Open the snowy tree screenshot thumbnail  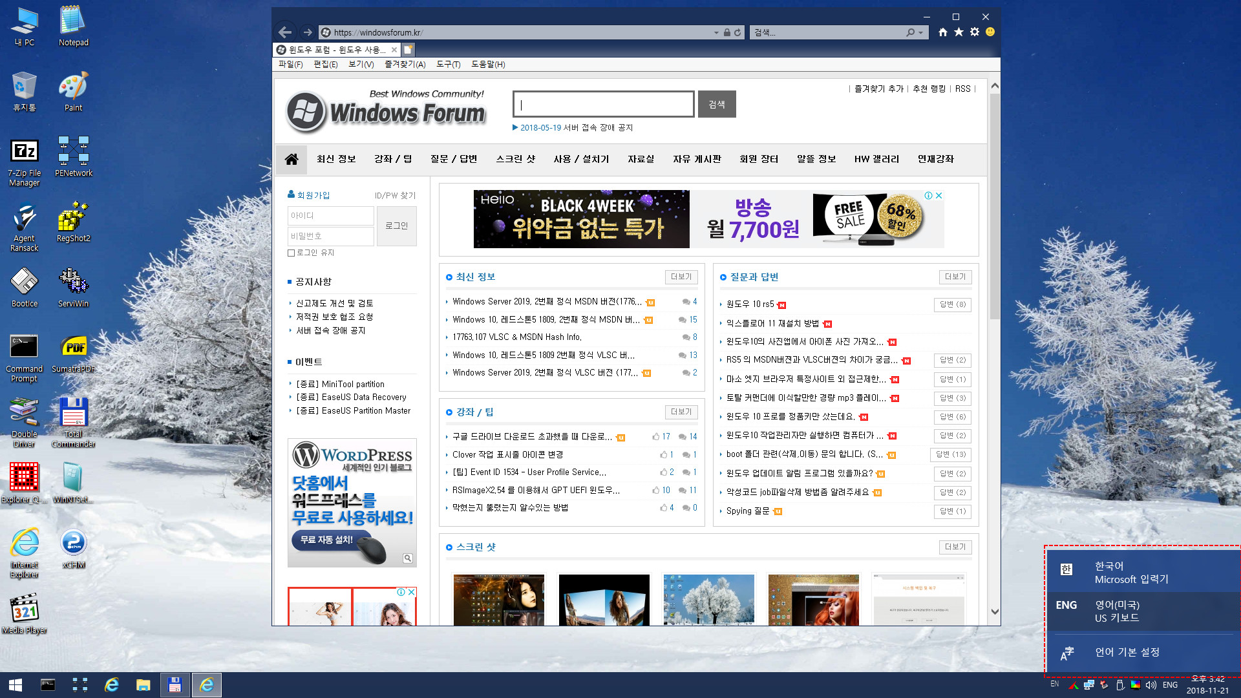click(709, 600)
